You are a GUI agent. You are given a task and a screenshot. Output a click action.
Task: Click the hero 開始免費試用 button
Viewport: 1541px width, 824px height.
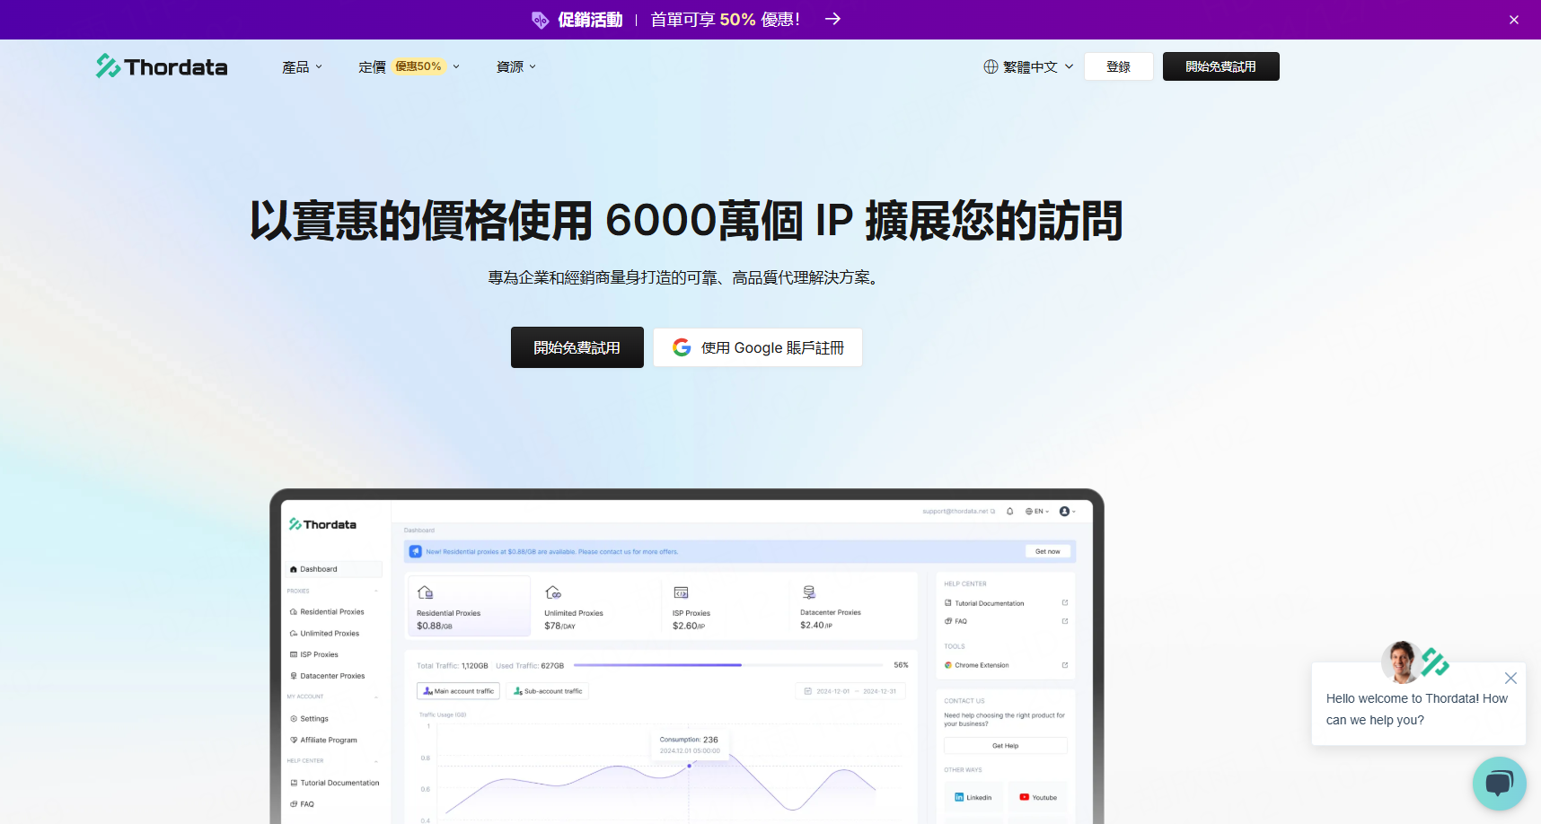pos(577,347)
